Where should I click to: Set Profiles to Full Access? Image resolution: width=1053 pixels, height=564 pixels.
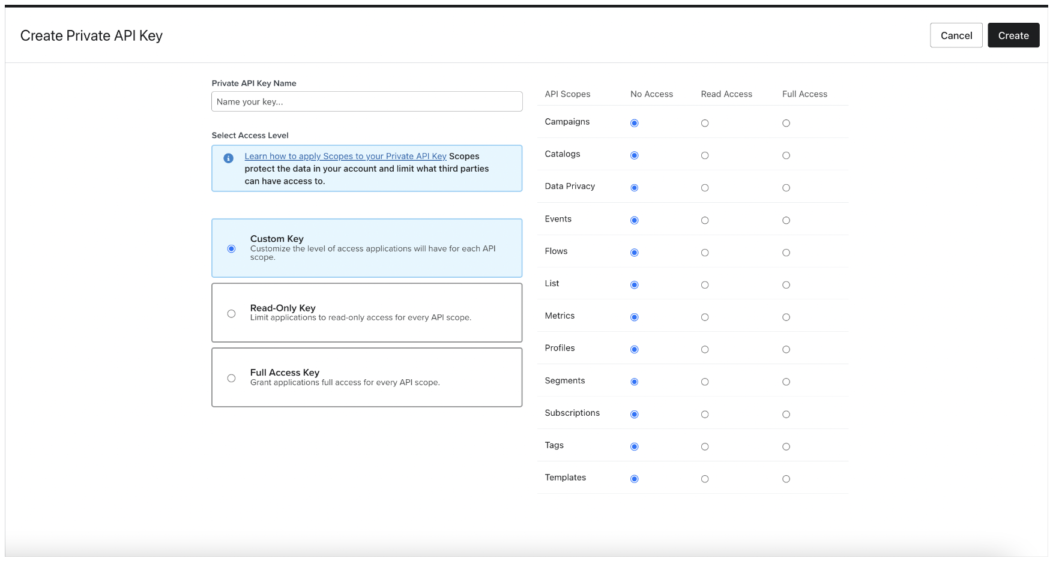tap(786, 350)
